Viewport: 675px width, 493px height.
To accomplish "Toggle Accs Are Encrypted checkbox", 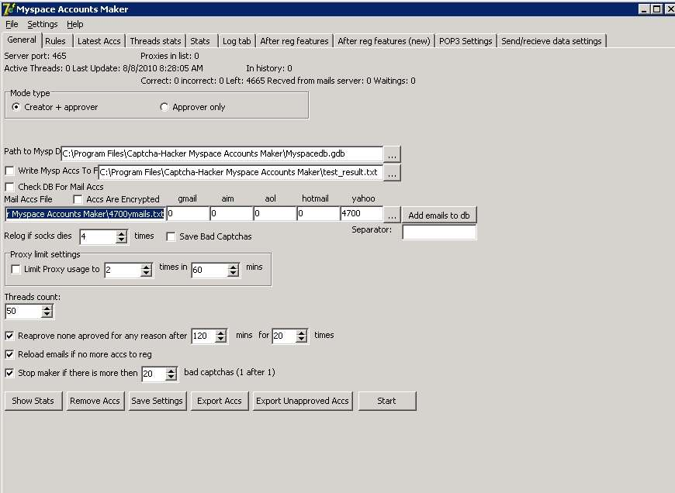I will click(x=78, y=200).
